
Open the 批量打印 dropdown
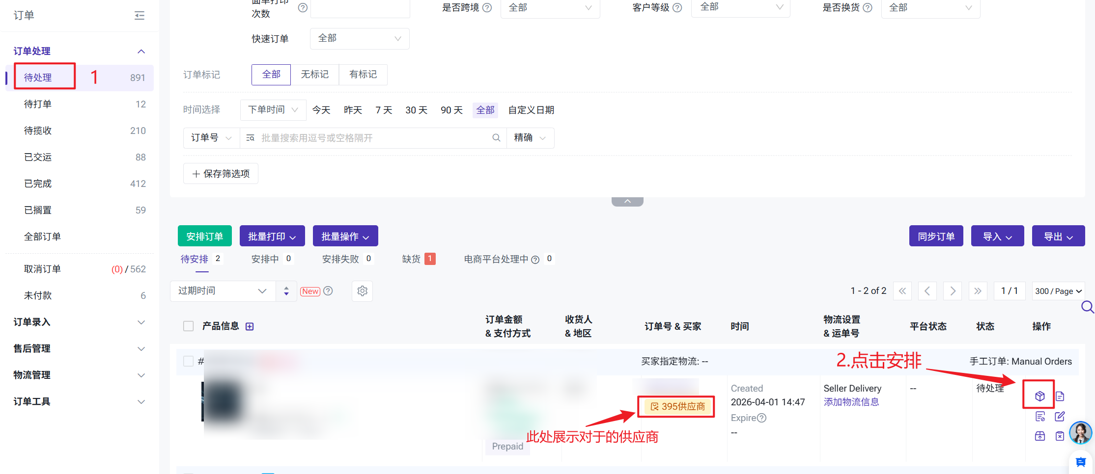click(x=272, y=237)
